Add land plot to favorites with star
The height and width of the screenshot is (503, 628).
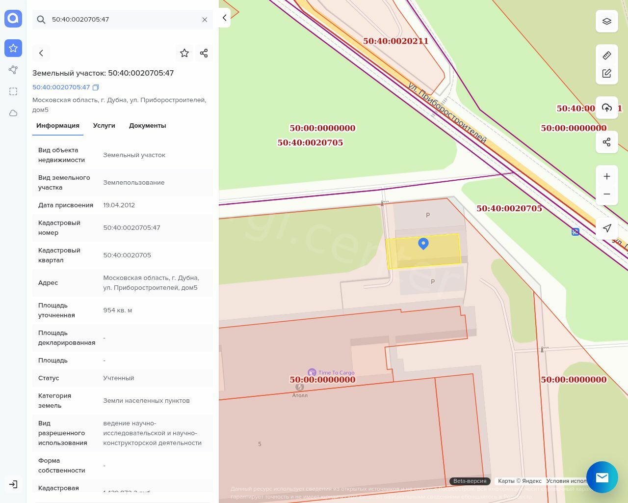[x=184, y=53]
